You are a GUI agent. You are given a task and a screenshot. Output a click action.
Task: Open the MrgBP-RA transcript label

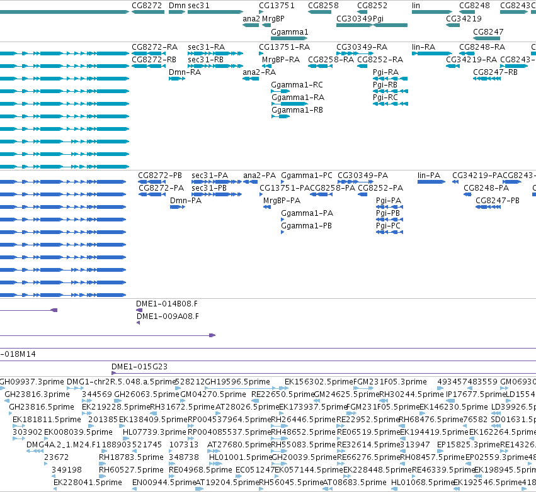pyautogui.click(x=281, y=60)
